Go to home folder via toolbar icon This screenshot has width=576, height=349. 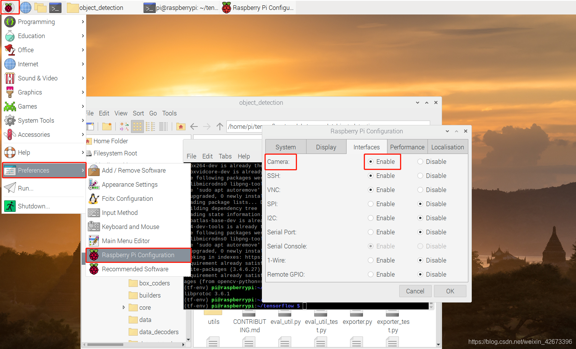(181, 126)
